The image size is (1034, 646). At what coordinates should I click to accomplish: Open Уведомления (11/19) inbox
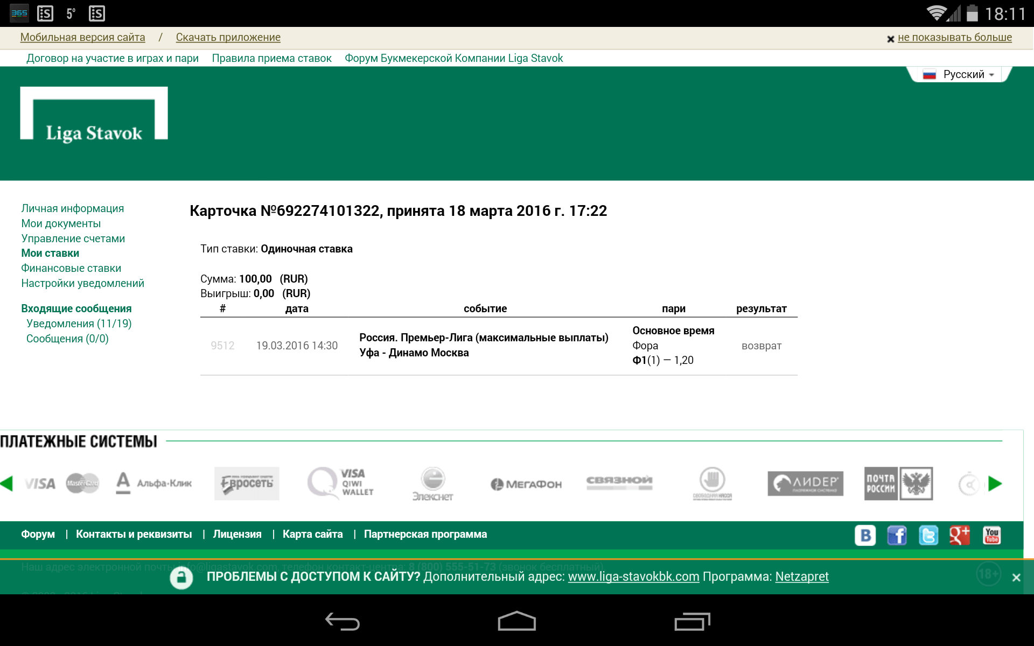(x=79, y=324)
